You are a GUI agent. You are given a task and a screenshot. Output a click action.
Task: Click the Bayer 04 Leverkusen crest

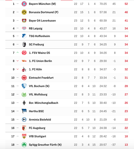[24, 21]
